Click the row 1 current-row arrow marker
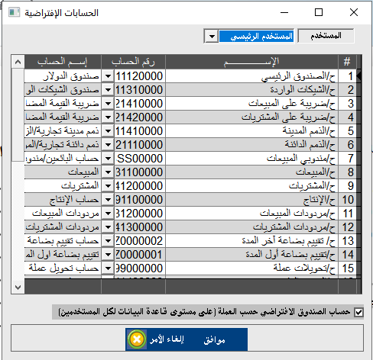 pyautogui.click(x=358, y=76)
